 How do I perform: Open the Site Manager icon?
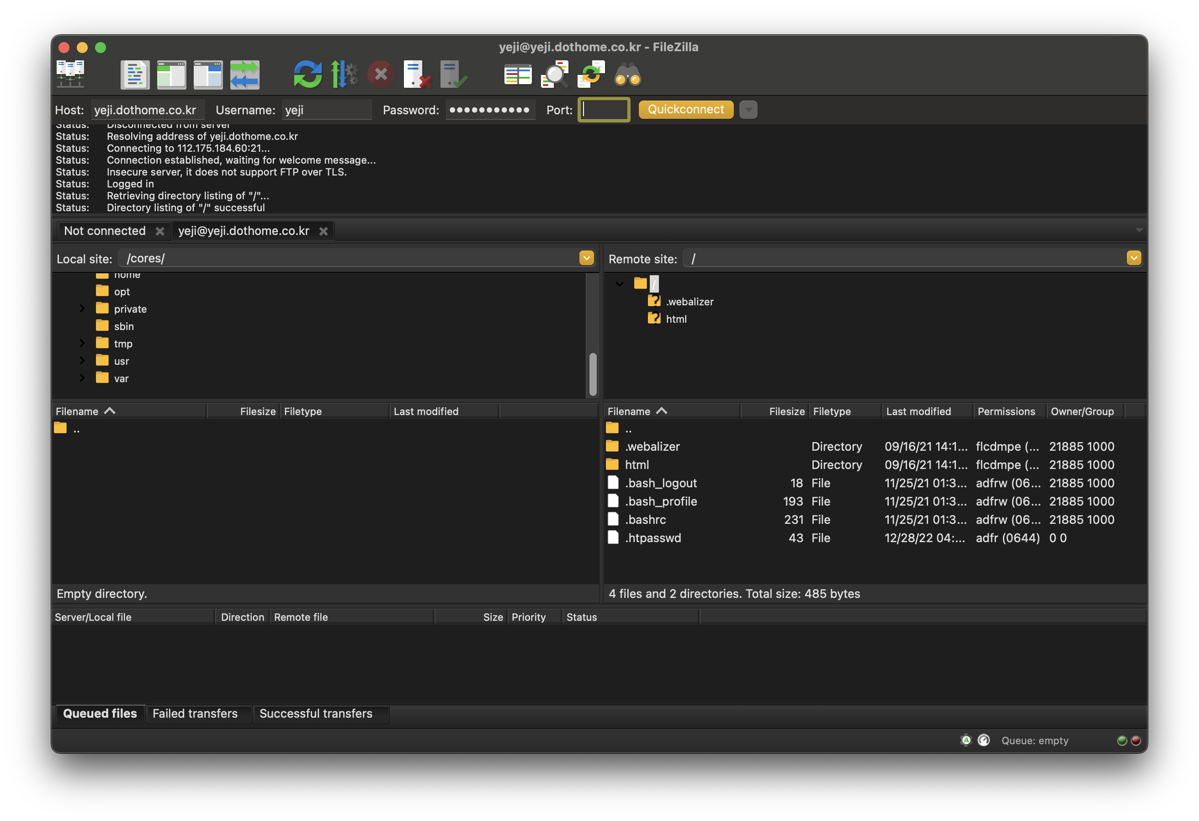[70, 75]
